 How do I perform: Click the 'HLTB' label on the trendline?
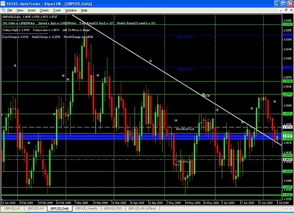tap(207, 96)
